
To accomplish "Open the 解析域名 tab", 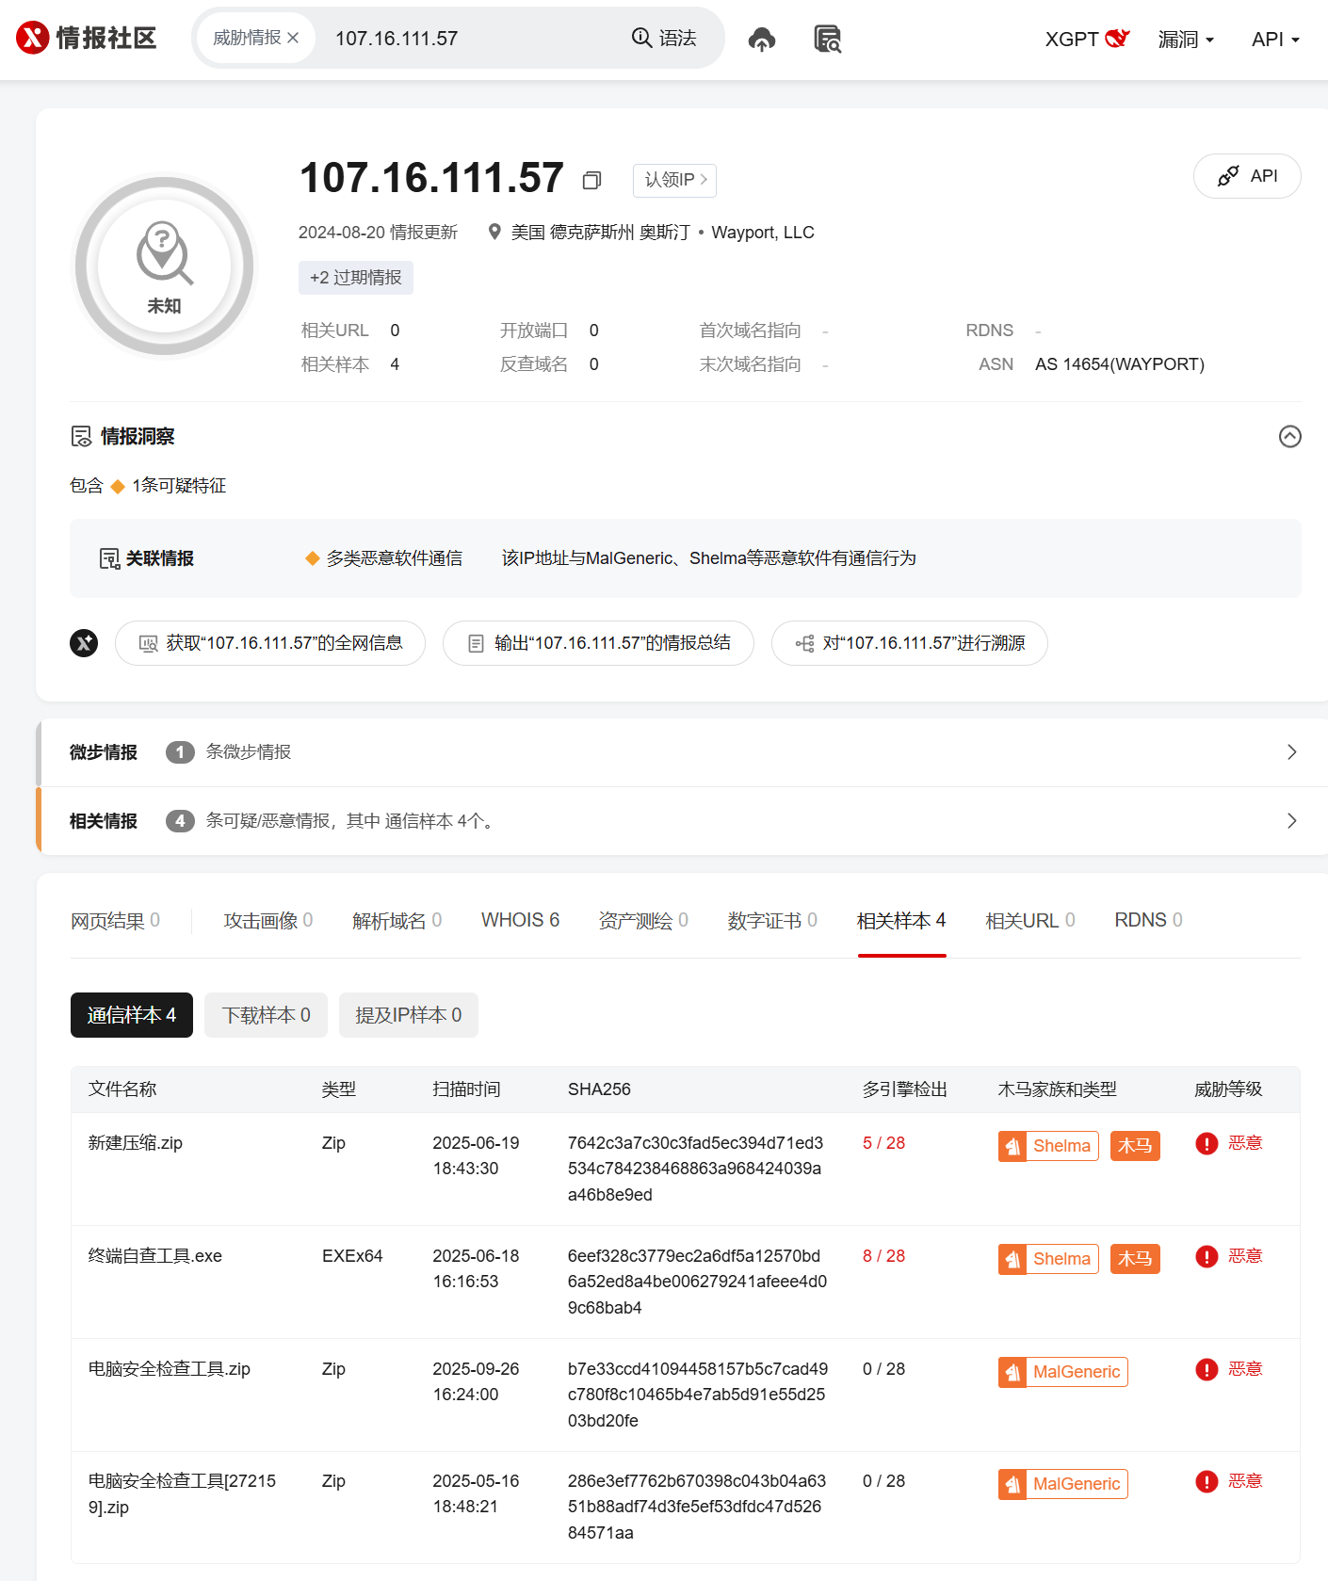I will tap(397, 920).
